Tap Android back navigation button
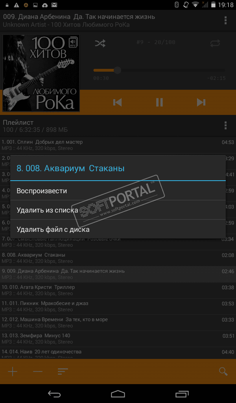Screen dimensions: 236x403 pos(54,394)
